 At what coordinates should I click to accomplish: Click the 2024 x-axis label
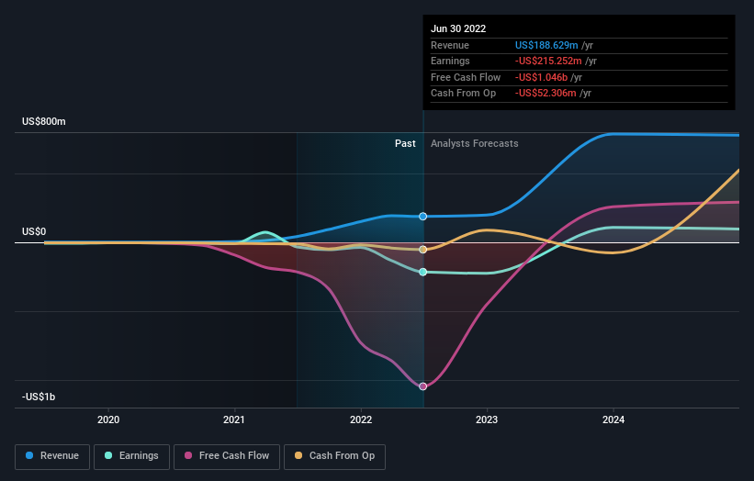(613, 419)
